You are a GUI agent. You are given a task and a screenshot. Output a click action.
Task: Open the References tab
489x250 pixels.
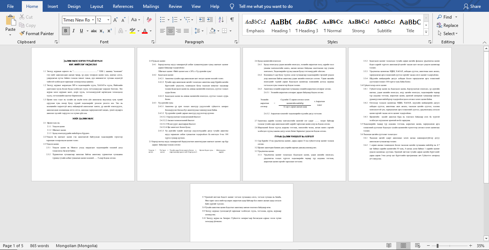pyautogui.click(x=123, y=6)
